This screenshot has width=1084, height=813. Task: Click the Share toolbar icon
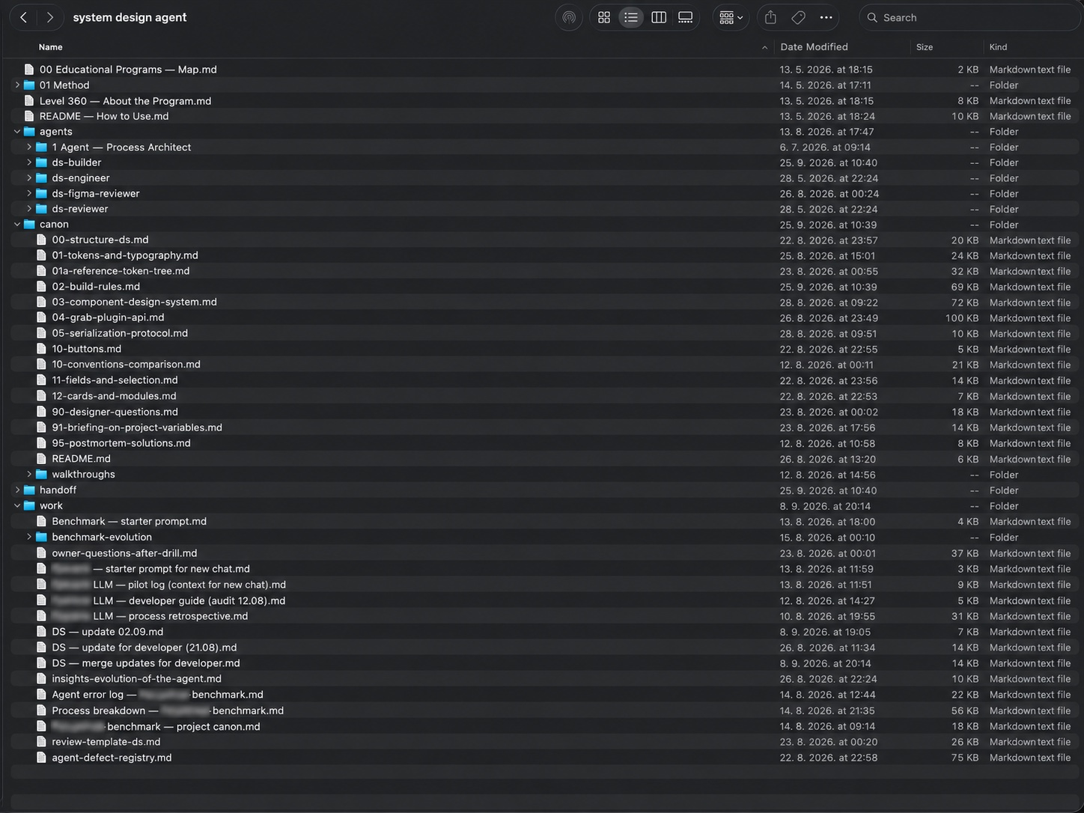(x=770, y=17)
